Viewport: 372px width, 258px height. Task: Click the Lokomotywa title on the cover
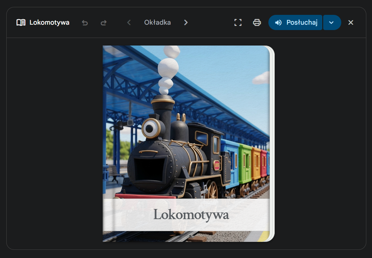coord(191,214)
